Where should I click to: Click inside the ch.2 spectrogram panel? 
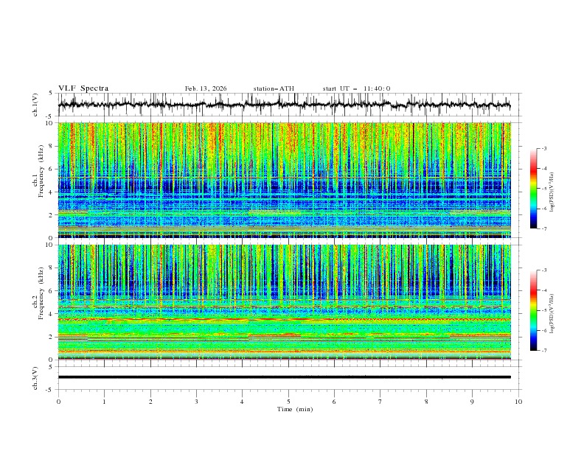[x=288, y=302]
